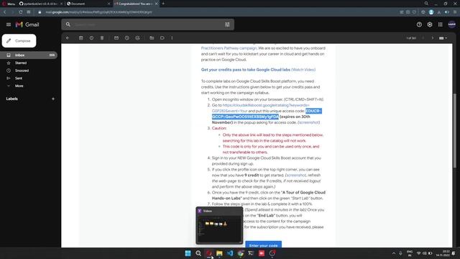The width and height of the screenshot is (460, 259).
Task: Open the Gmail main menu hamburger icon
Action: tap(9, 24)
